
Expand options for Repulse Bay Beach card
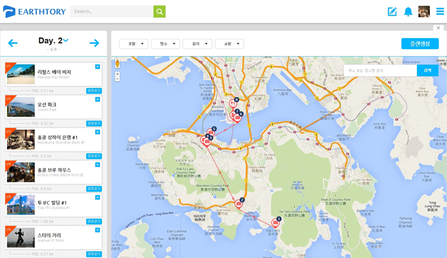[98, 66]
